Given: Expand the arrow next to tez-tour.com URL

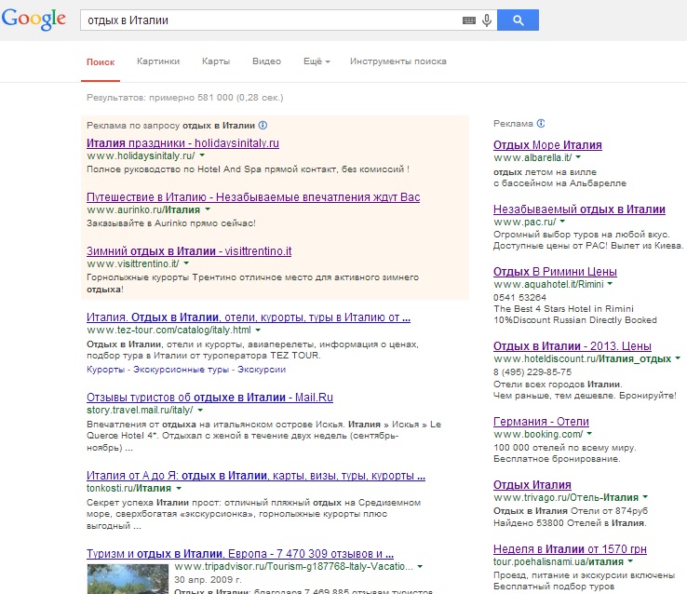Looking at the screenshot, I should 258,330.
